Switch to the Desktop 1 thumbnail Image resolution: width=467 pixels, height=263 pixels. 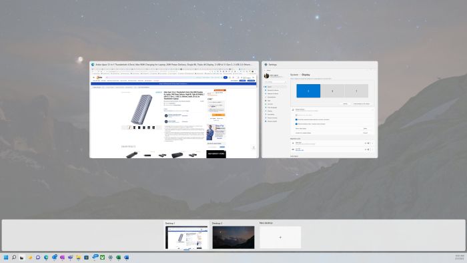point(186,238)
